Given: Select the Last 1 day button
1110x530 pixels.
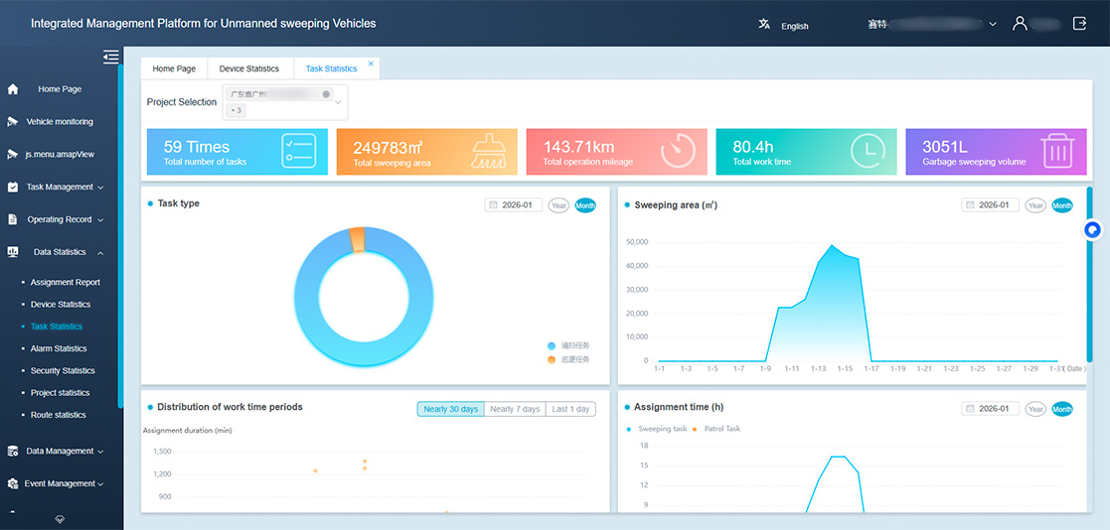Looking at the screenshot, I should [x=570, y=409].
